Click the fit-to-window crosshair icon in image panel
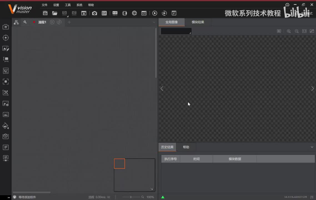Image resolution: width=316 pixels, height=200 pixels. click(x=279, y=31)
